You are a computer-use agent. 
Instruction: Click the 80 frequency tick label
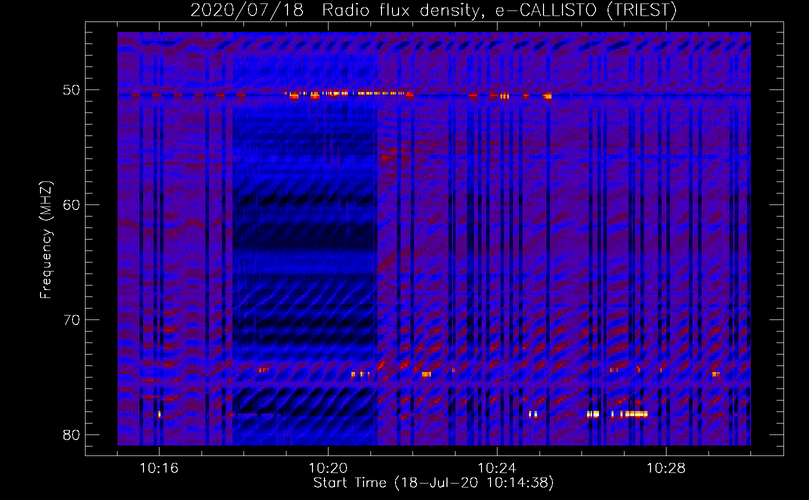click(x=71, y=434)
